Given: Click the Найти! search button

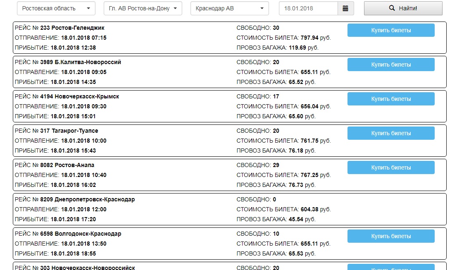Looking at the screenshot, I should click(x=403, y=8).
